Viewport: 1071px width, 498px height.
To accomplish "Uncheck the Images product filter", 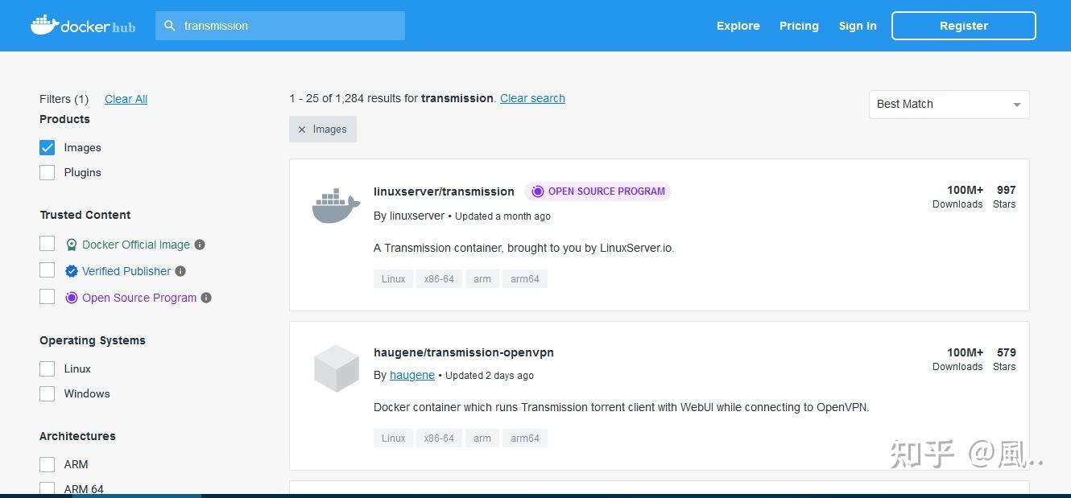I will point(47,147).
